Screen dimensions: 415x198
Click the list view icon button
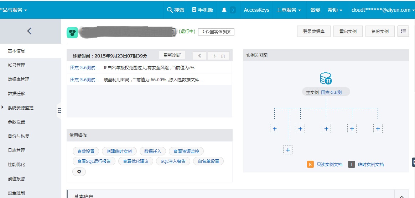(x=403, y=31)
